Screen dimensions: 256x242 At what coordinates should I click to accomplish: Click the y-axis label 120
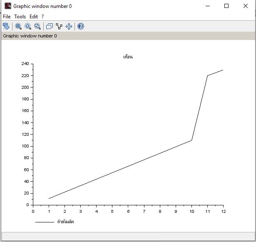pyautogui.click(x=25, y=134)
